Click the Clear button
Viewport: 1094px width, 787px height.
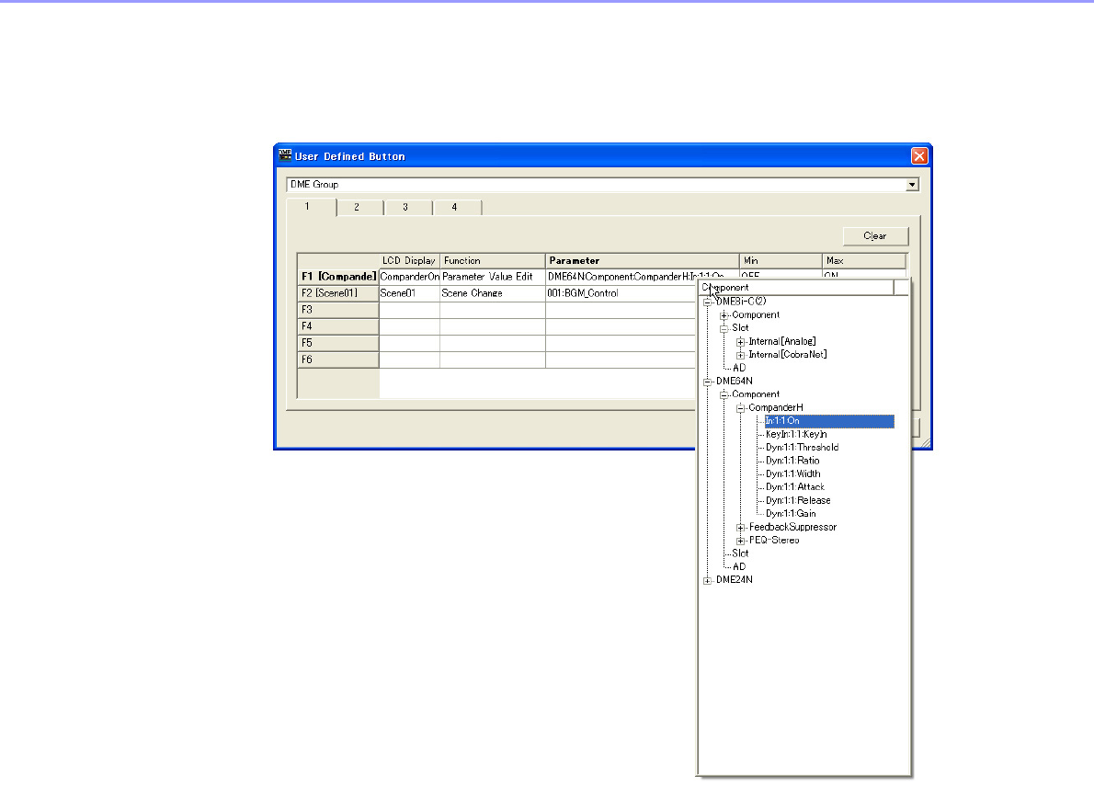[875, 235]
